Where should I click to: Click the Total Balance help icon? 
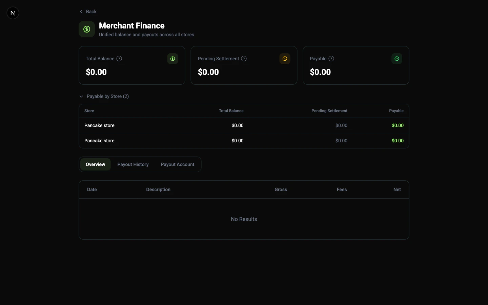point(119,59)
